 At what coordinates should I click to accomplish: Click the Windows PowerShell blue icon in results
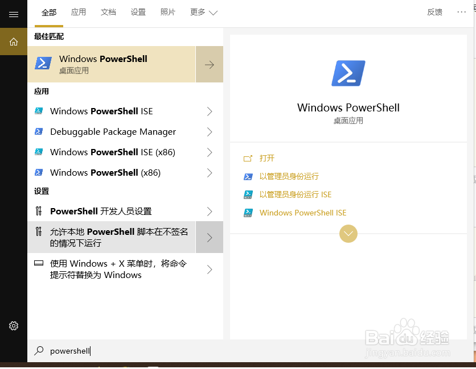pos(43,63)
